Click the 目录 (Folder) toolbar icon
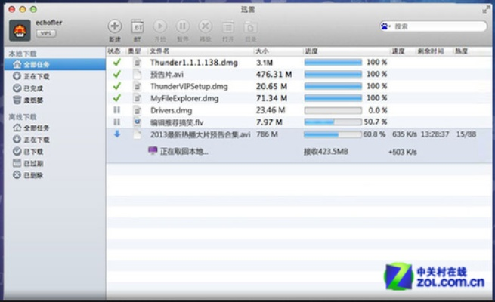 click(250, 27)
